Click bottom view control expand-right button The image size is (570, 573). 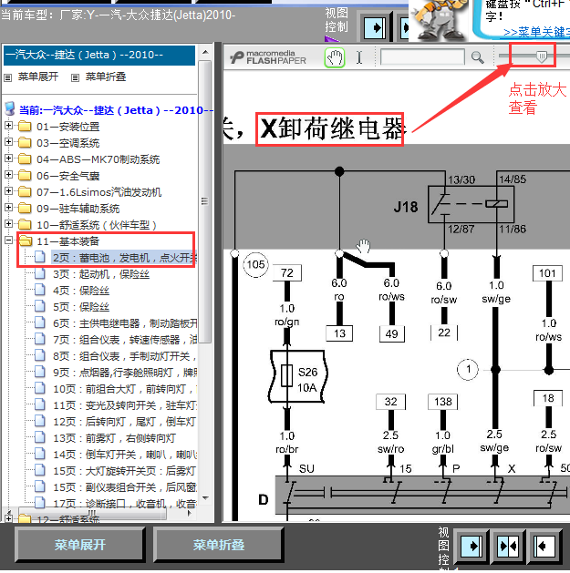tap(472, 546)
